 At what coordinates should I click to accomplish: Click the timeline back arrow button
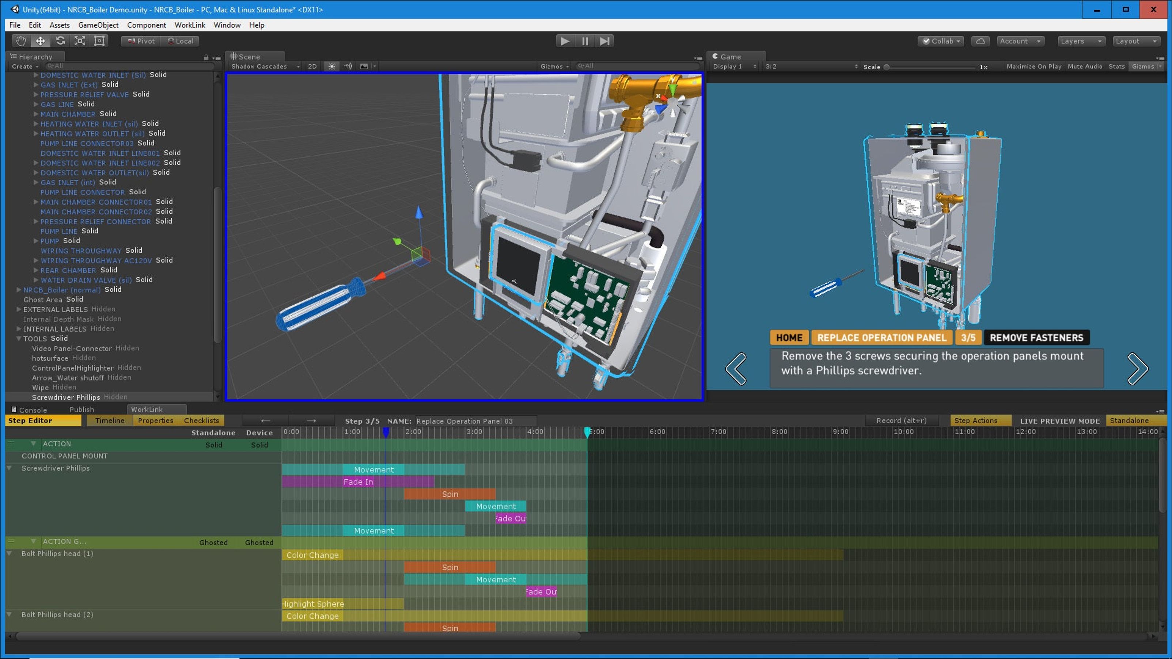[266, 421]
